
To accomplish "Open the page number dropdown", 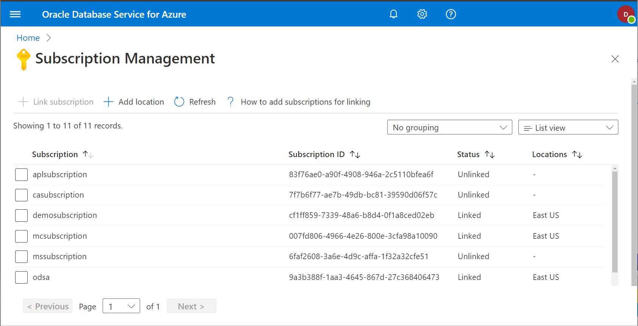I will (x=121, y=306).
